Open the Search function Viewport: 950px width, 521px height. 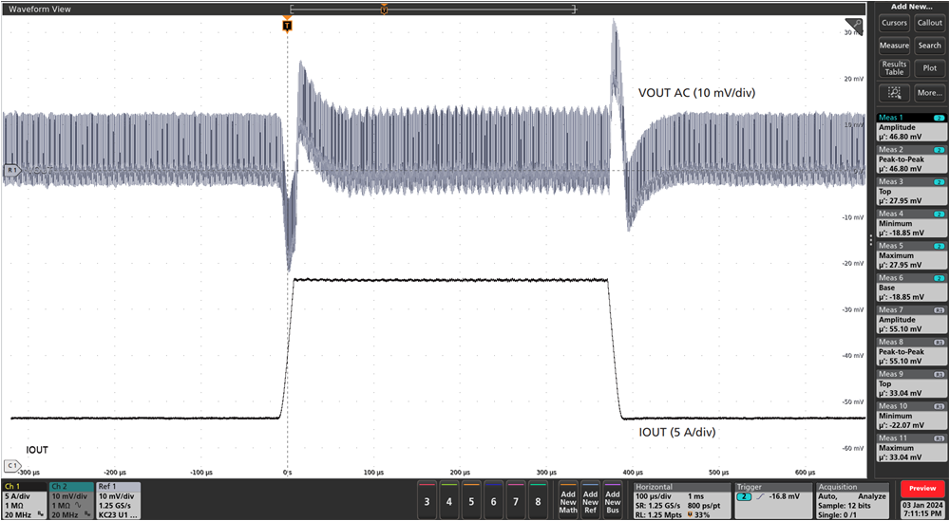[929, 46]
